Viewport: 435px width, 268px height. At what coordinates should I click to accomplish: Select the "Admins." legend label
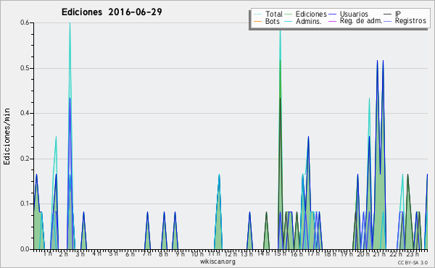point(309,21)
